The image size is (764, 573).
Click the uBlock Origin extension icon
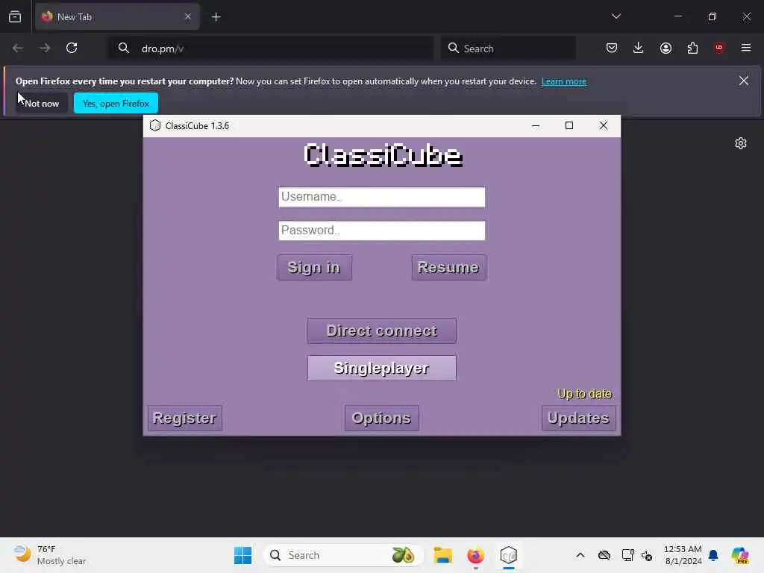719,48
